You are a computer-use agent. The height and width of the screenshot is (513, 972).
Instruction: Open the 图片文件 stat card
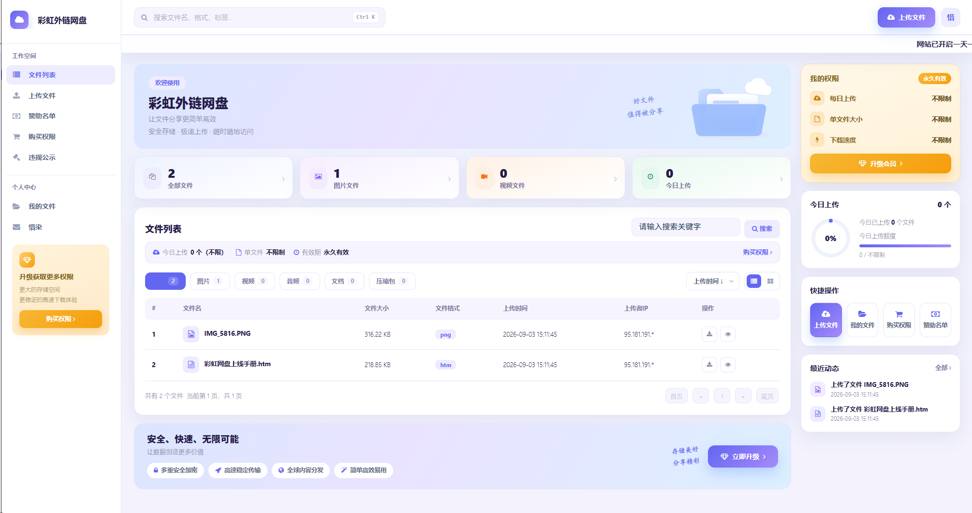[x=380, y=178]
